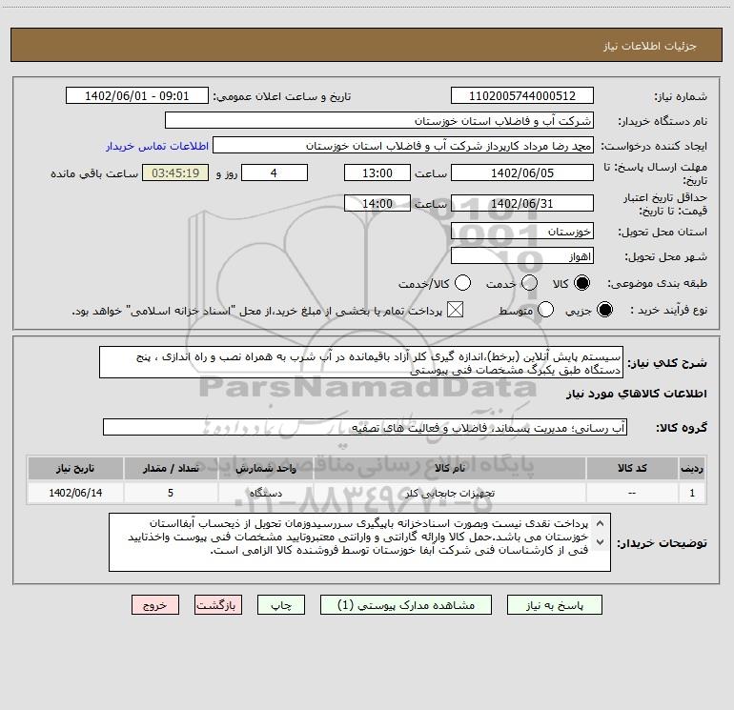Click 'تعداد / مقدار' column header
734x710 pixels.
pos(171,468)
